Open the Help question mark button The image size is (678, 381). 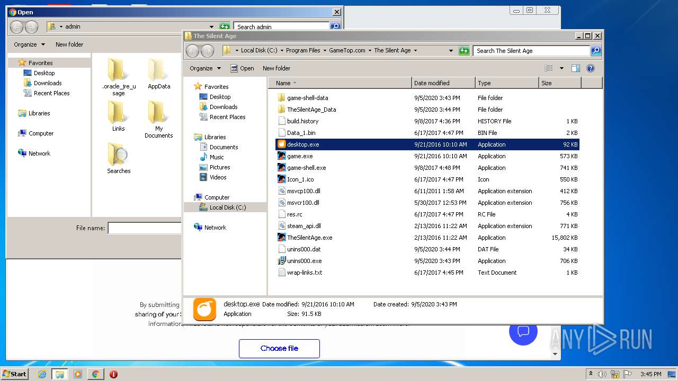[x=591, y=68]
